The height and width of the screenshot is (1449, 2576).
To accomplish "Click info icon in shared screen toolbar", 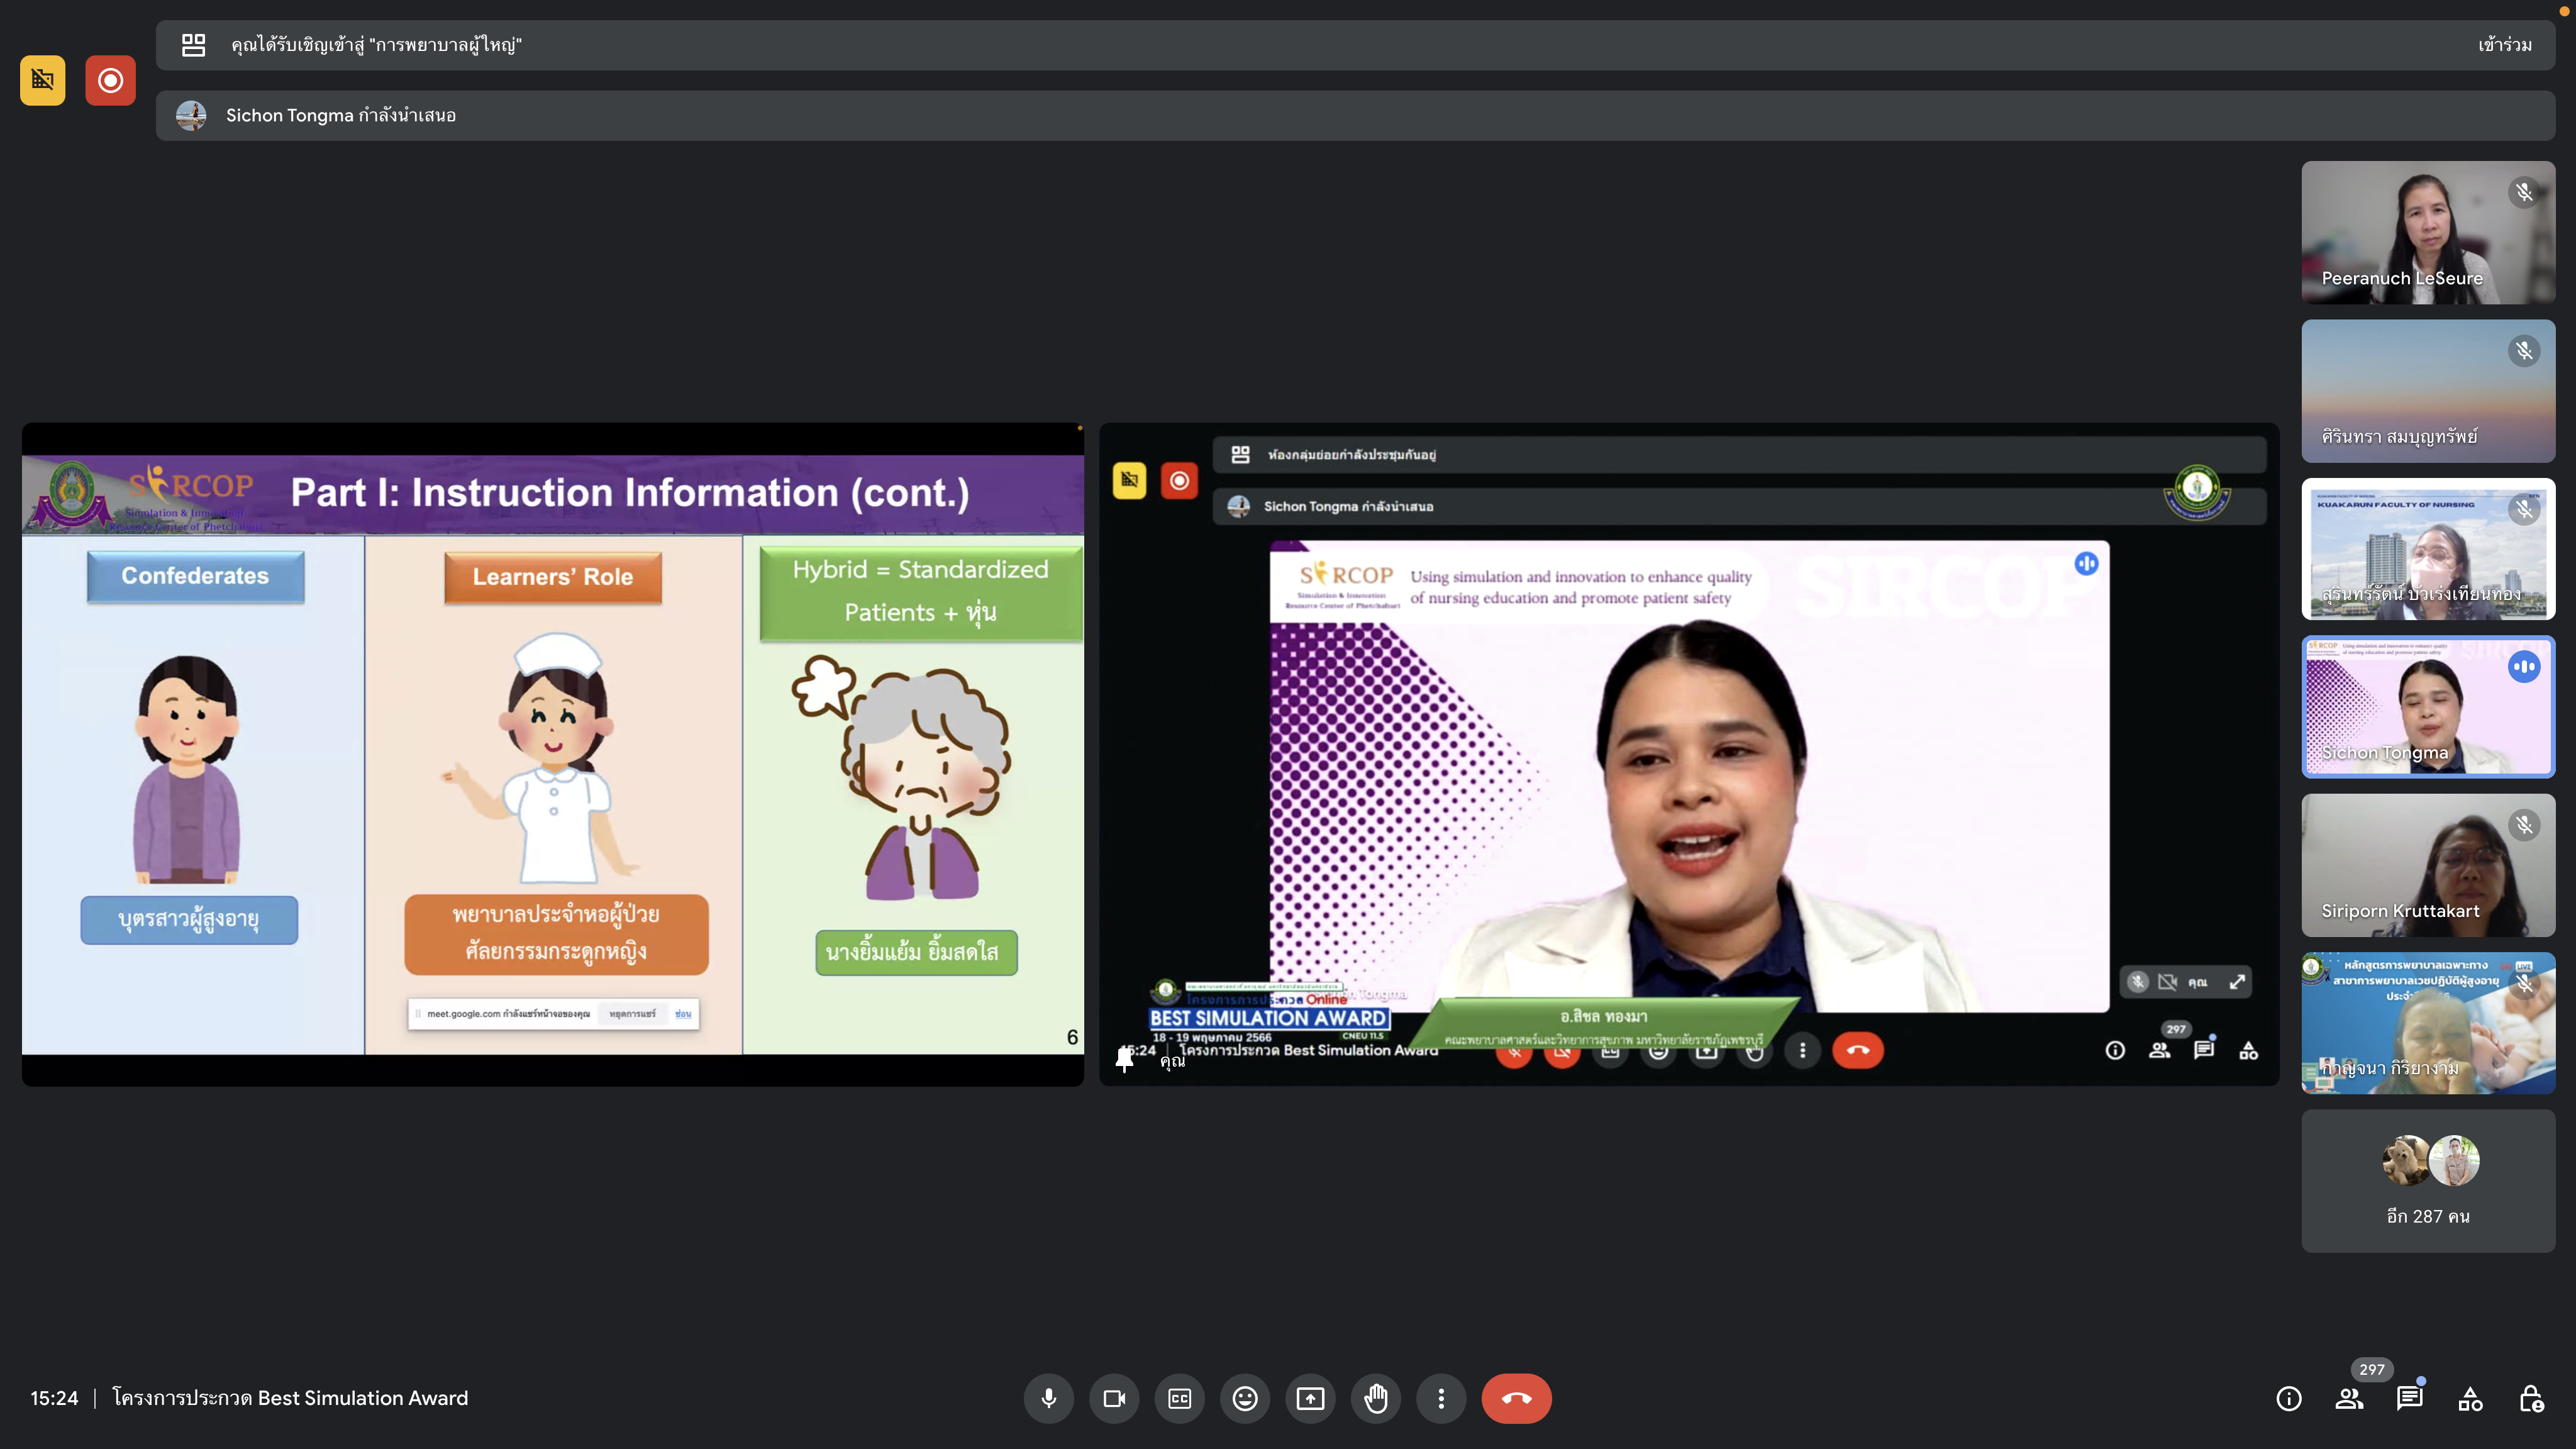I will click(x=2115, y=1050).
